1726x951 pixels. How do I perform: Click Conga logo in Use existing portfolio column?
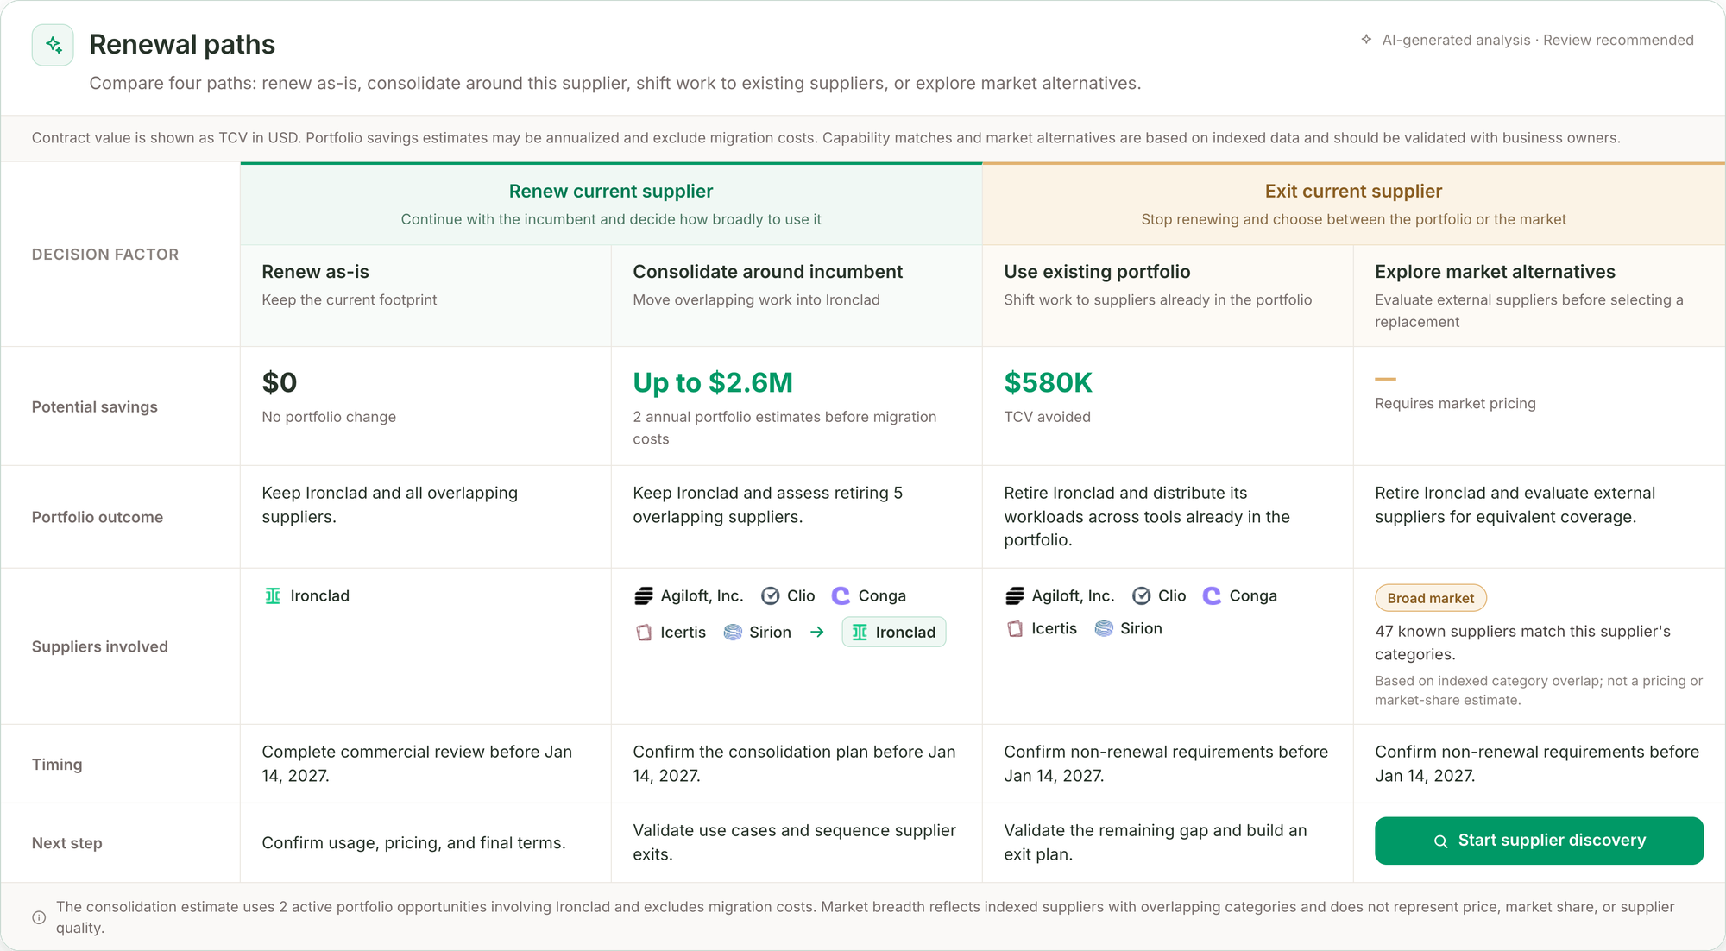point(1213,595)
